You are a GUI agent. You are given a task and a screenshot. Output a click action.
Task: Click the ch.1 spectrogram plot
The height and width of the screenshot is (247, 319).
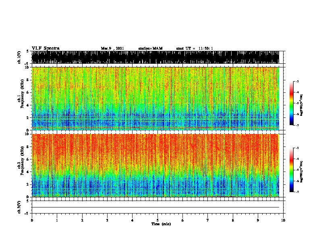(x=155, y=98)
